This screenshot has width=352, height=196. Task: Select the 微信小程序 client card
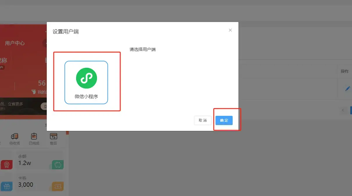coord(86,82)
